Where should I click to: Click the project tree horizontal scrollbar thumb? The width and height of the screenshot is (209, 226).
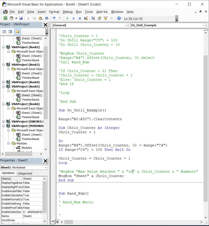tap(18, 154)
